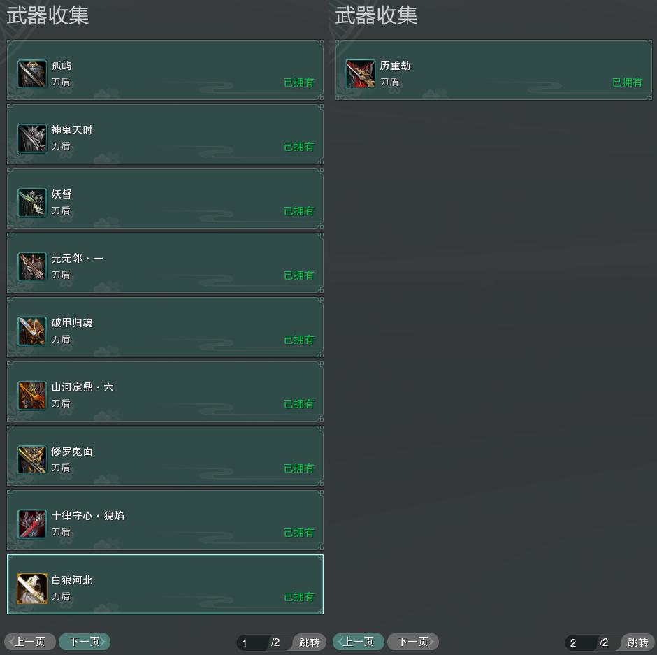Screen dimensions: 657x655
Task: Click 下一页 on the right panel
Action: (413, 642)
